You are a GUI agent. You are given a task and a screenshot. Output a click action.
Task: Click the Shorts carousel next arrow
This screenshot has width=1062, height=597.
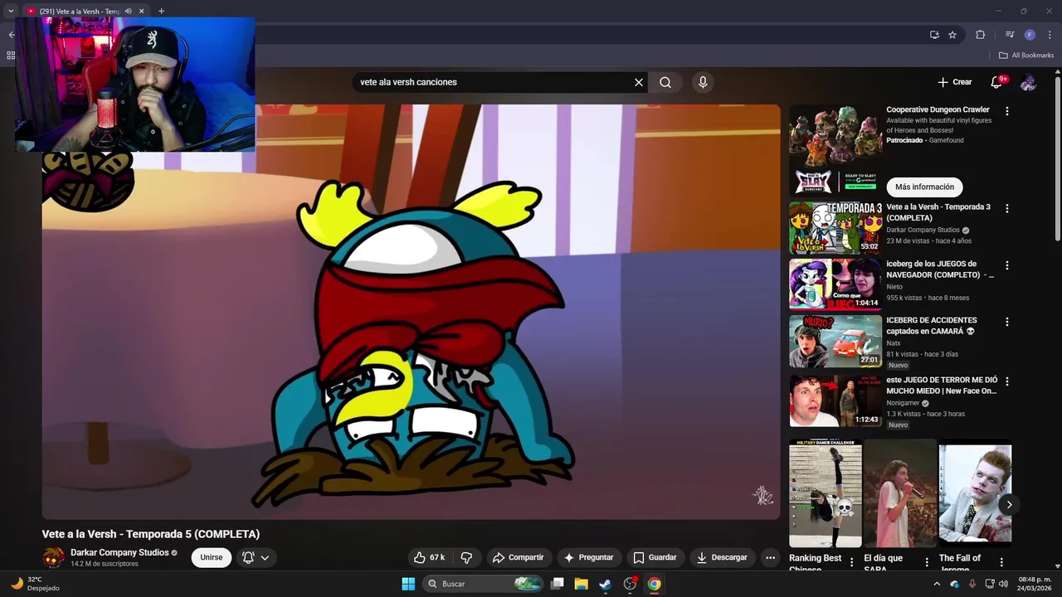click(x=1009, y=504)
